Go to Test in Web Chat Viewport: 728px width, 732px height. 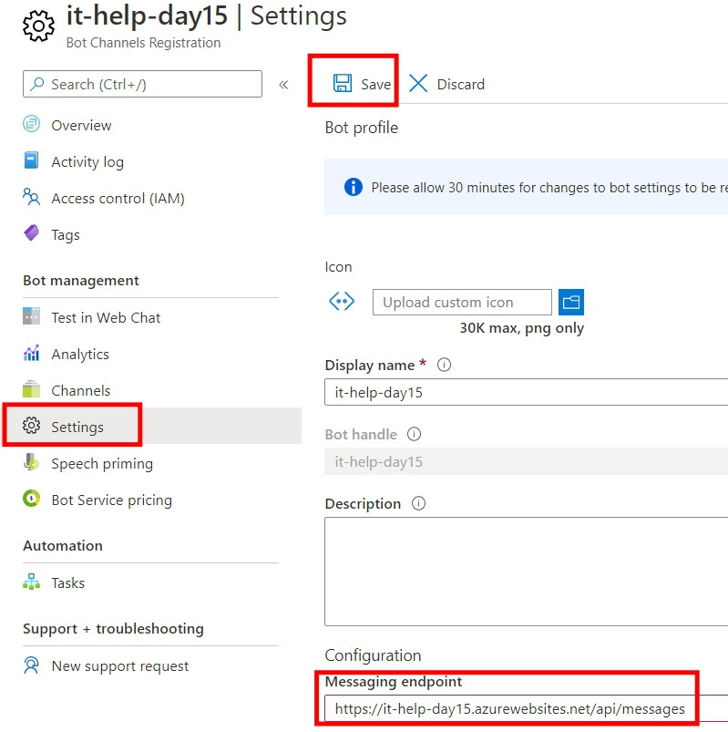click(x=106, y=317)
